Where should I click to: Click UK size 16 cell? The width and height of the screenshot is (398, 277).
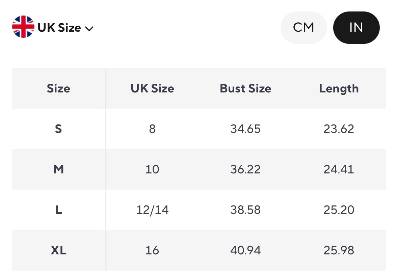point(152,250)
